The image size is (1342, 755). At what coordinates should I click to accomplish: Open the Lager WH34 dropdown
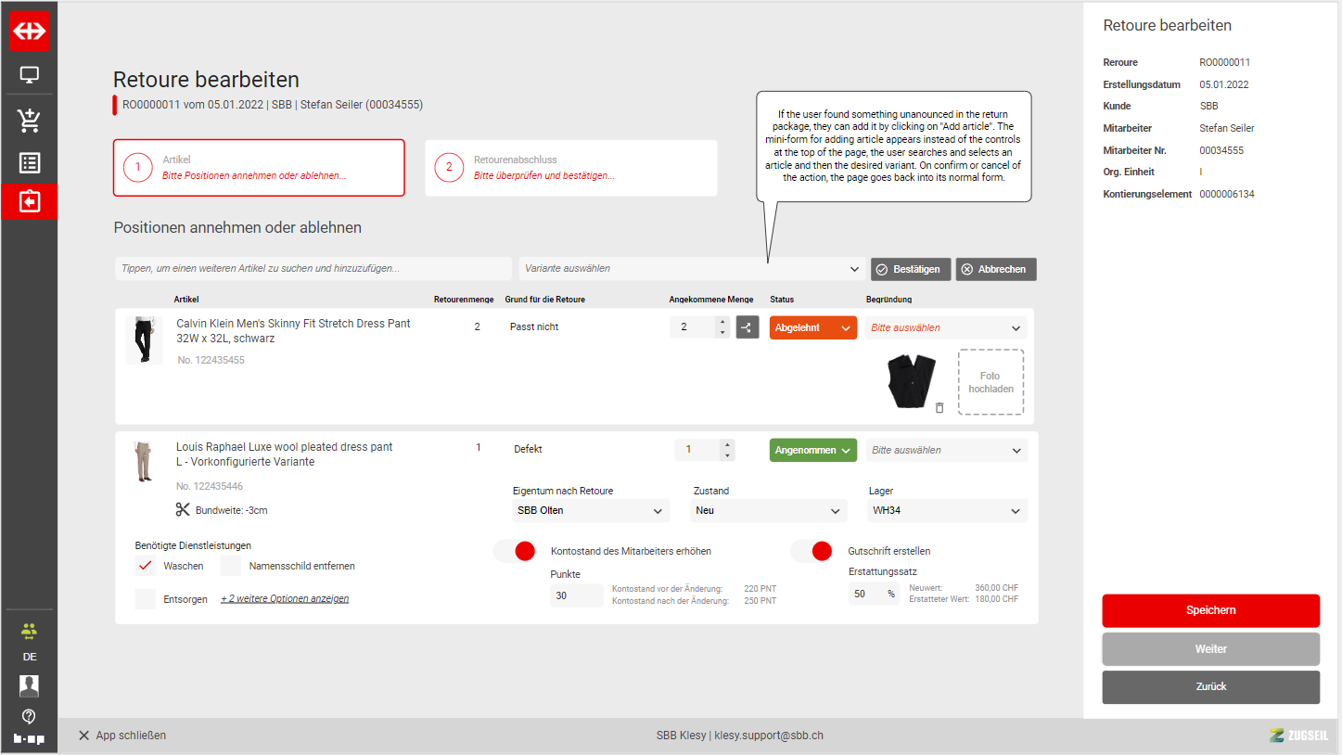[947, 511]
